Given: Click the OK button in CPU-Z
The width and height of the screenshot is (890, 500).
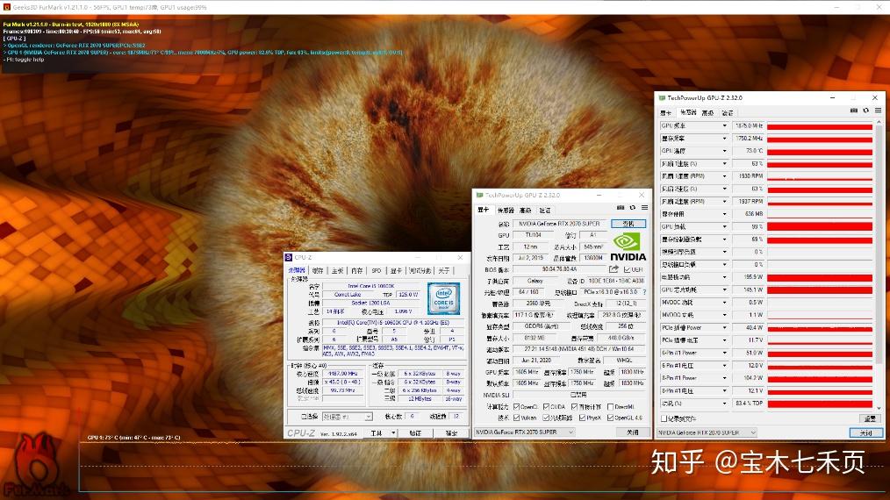Looking at the screenshot, I should coord(451,433).
